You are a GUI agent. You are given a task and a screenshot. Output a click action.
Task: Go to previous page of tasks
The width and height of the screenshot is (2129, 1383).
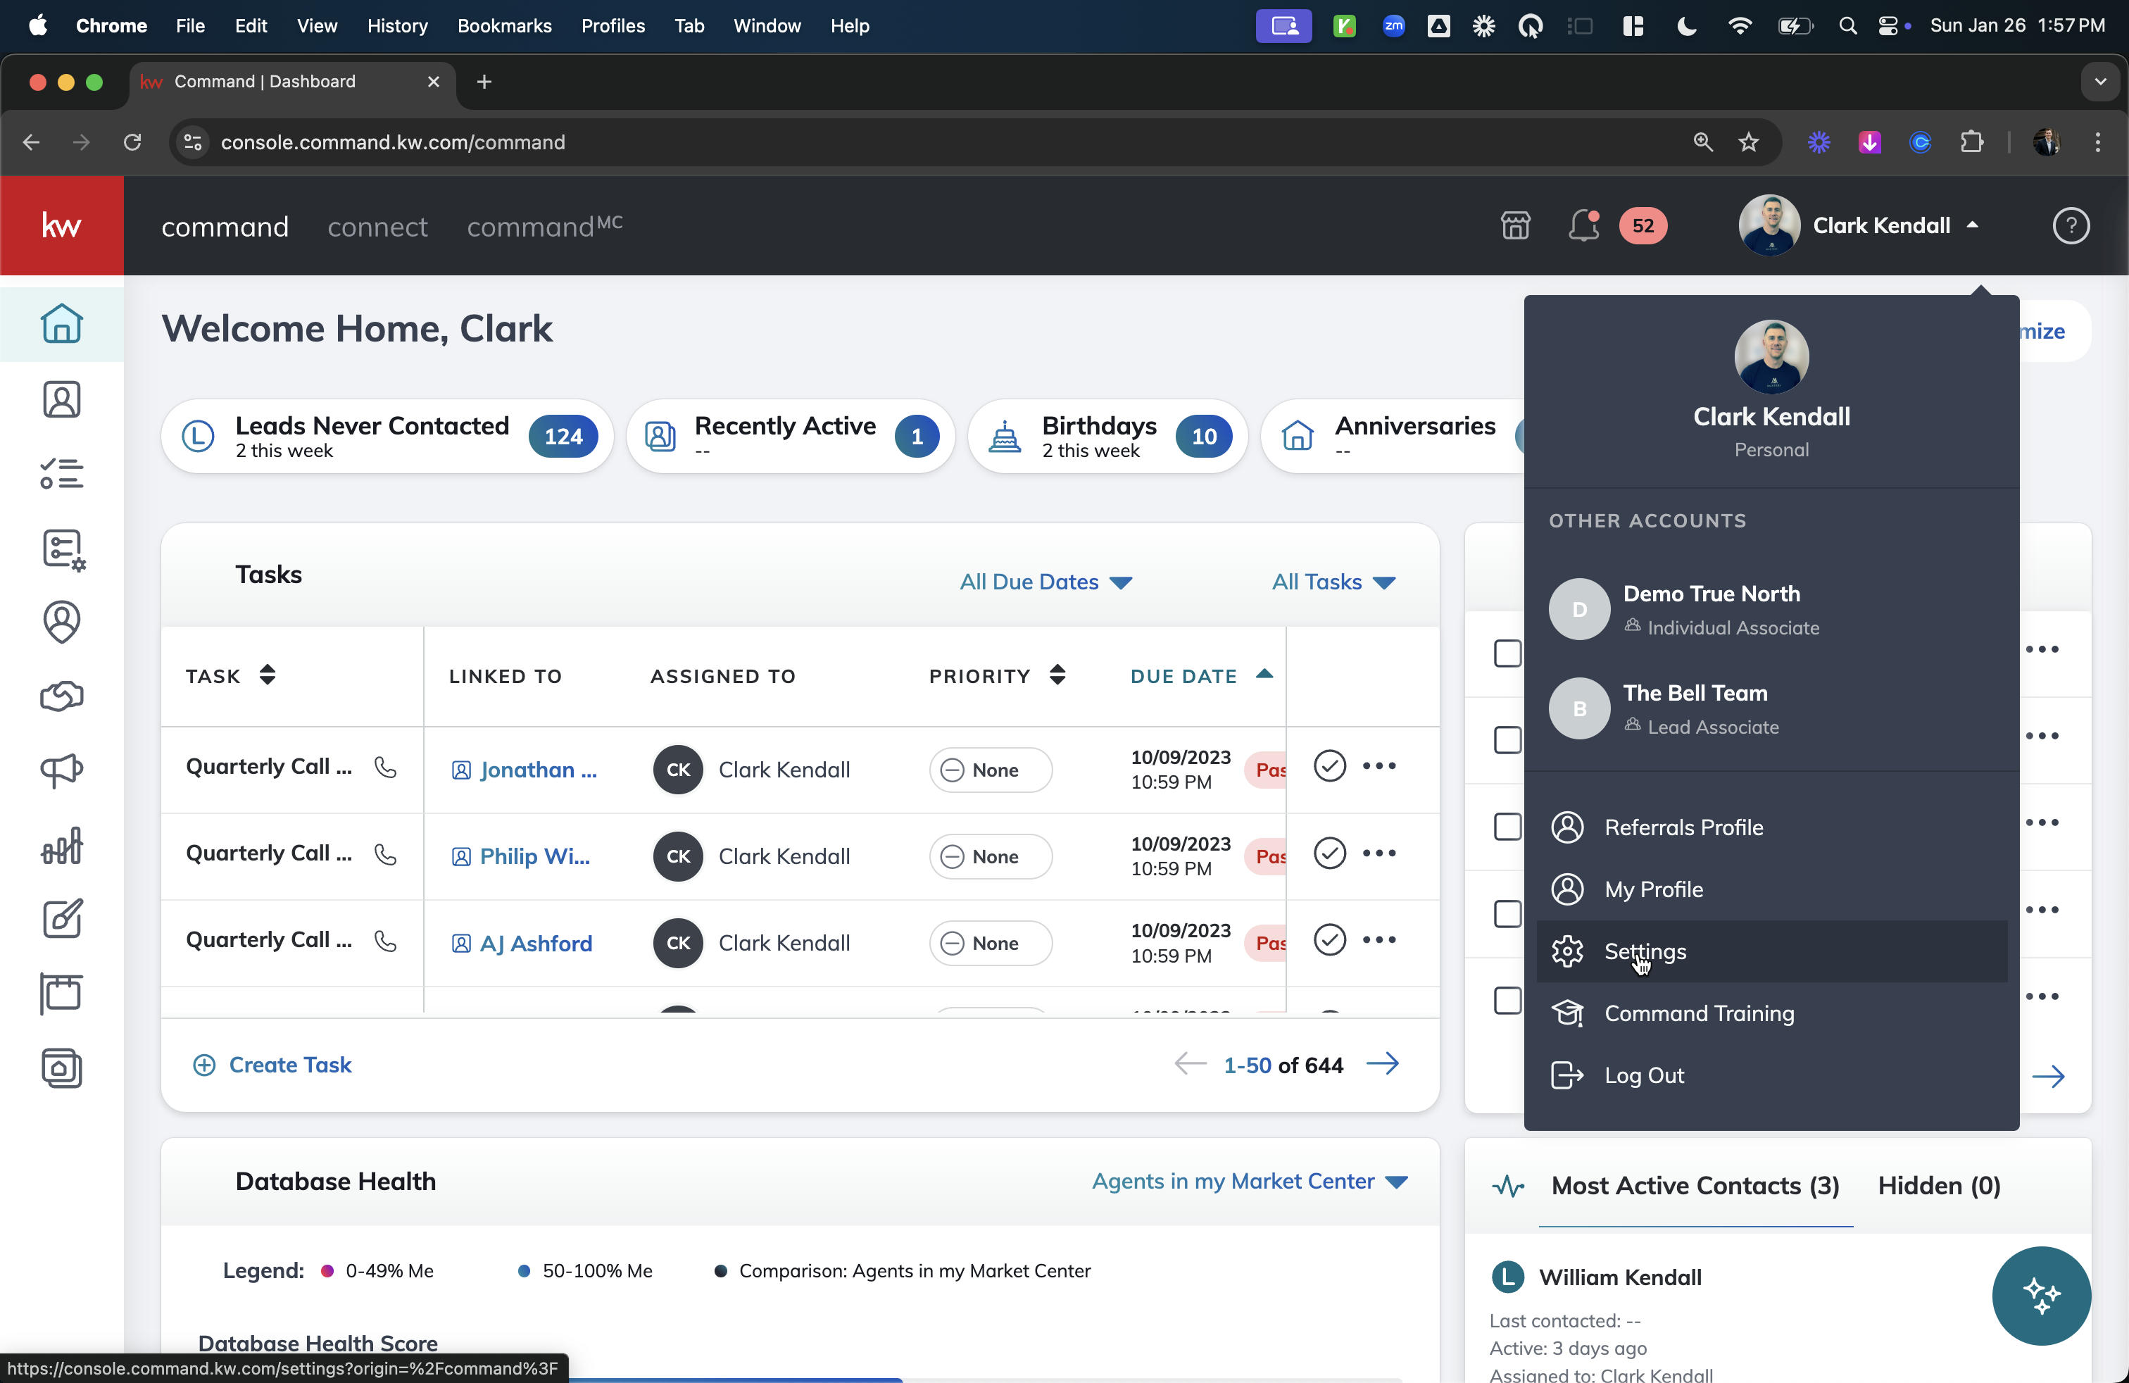pyautogui.click(x=1190, y=1063)
